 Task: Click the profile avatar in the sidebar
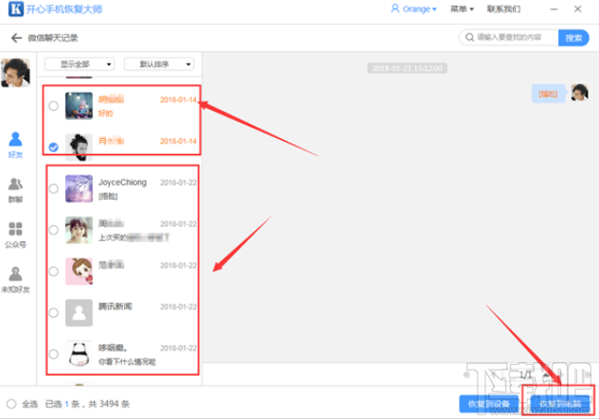coord(15,73)
